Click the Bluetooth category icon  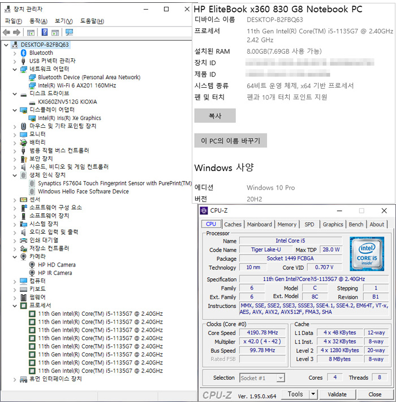pos(23,53)
